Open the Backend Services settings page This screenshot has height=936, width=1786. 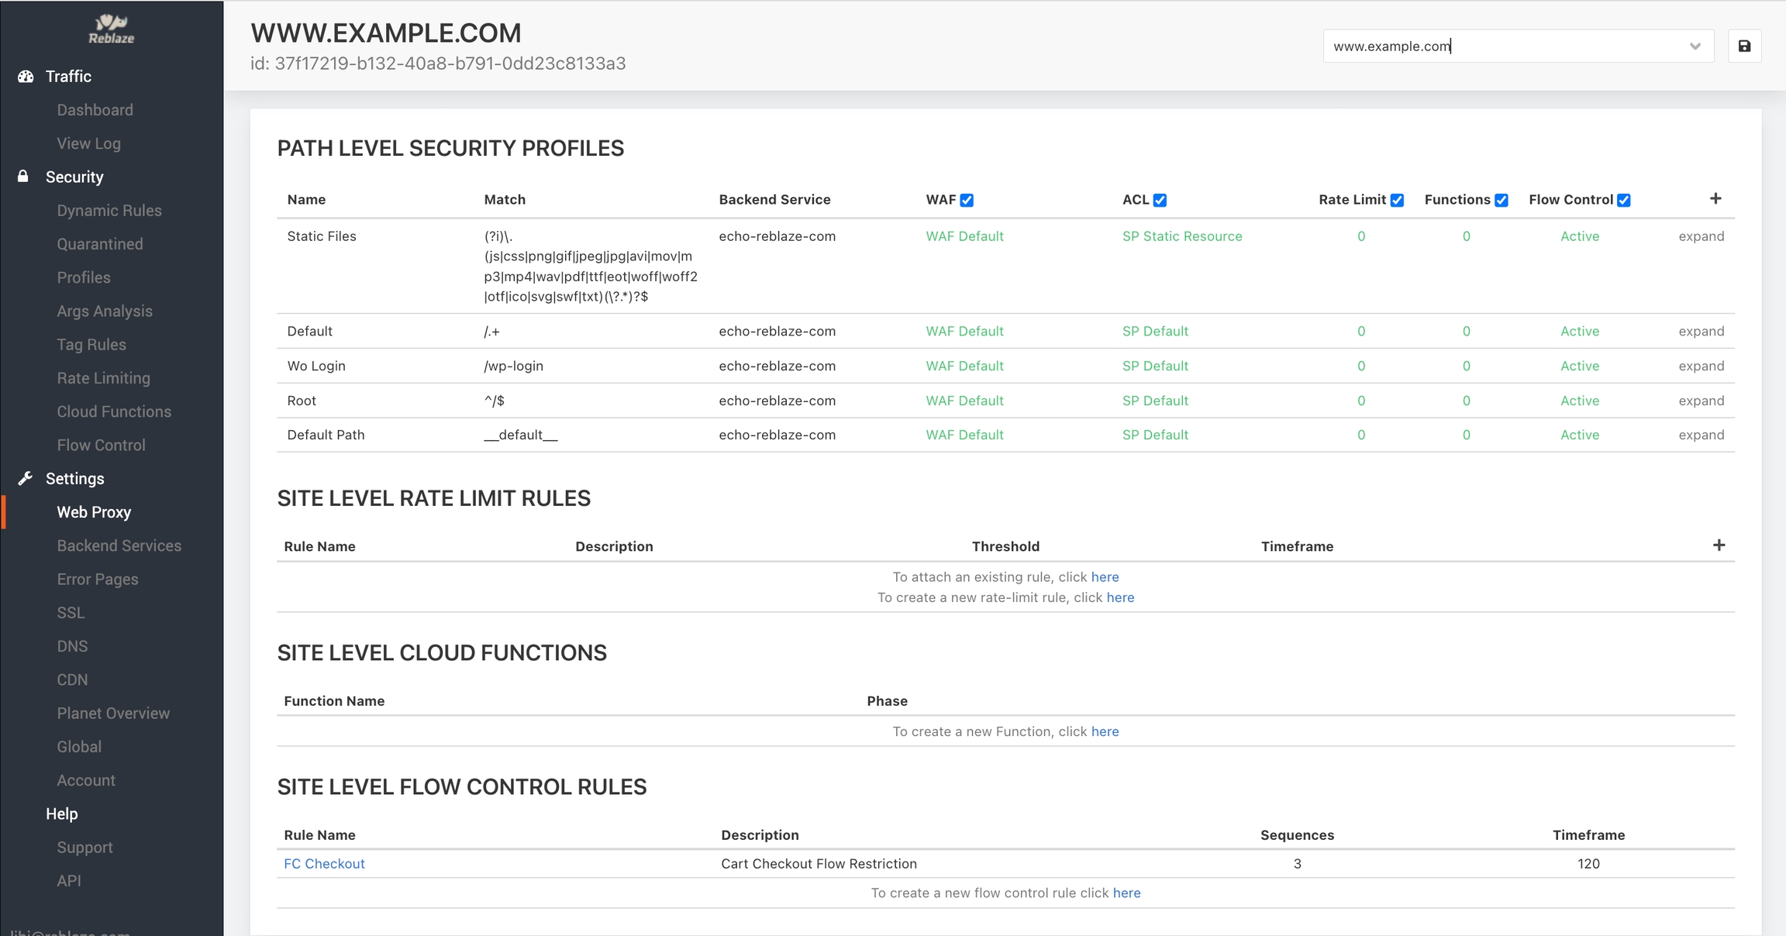click(x=119, y=545)
